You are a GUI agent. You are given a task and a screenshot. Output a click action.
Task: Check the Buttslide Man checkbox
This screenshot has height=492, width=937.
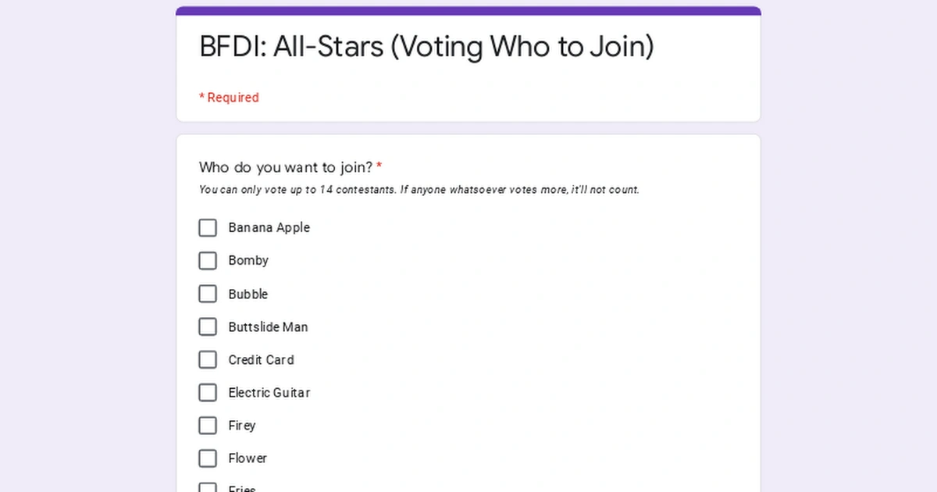(x=207, y=326)
